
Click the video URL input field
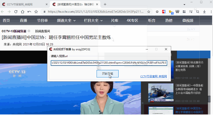pyautogui.click(x=109, y=63)
